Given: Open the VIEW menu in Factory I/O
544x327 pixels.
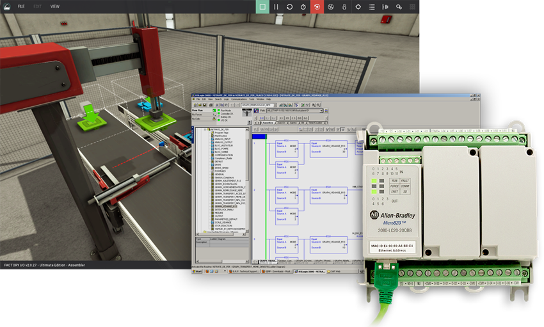Looking at the screenshot, I should coord(55,6).
